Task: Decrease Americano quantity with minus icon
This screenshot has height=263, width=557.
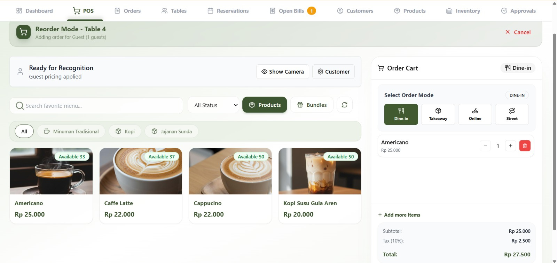Action: (485, 146)
